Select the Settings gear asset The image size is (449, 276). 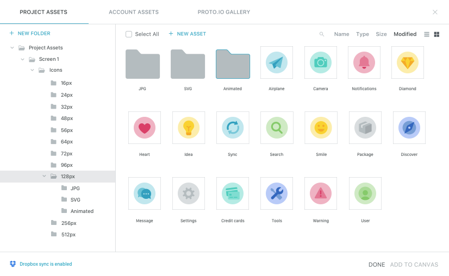coord(189,193)
